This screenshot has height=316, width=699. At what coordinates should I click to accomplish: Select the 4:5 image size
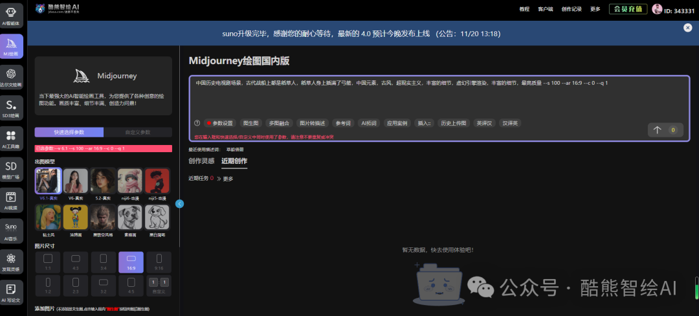(131, 286)
